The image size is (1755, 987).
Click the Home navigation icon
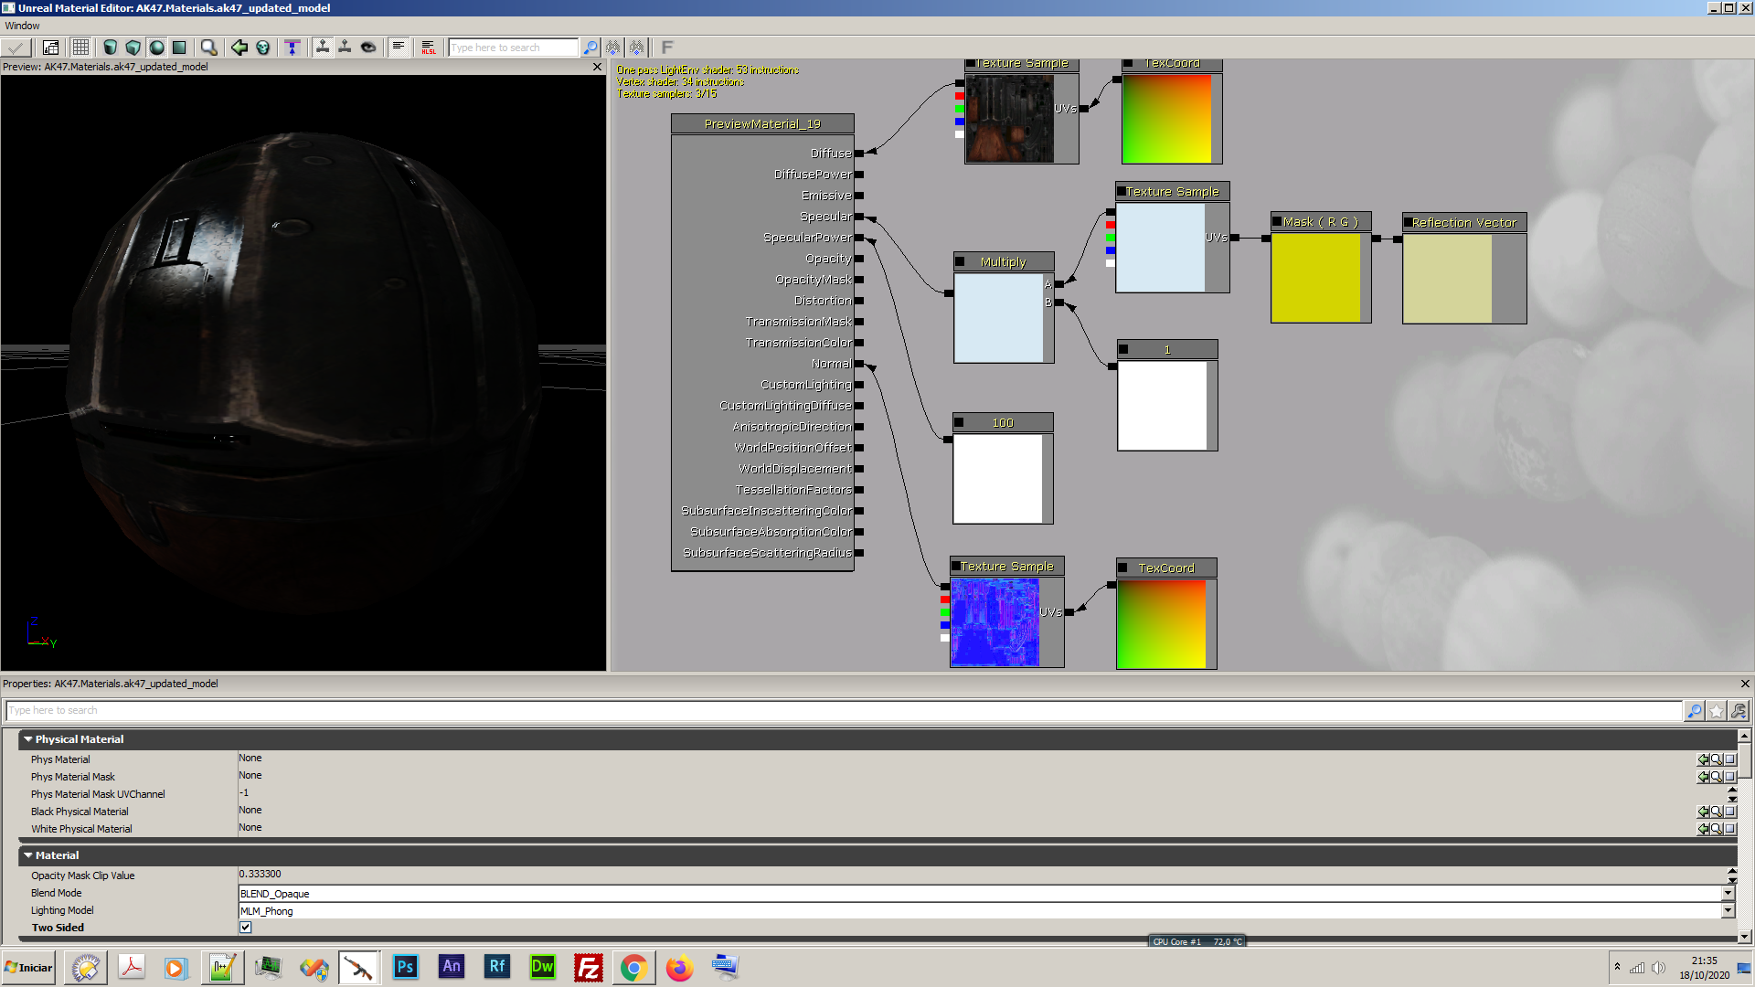click(238, 47)
